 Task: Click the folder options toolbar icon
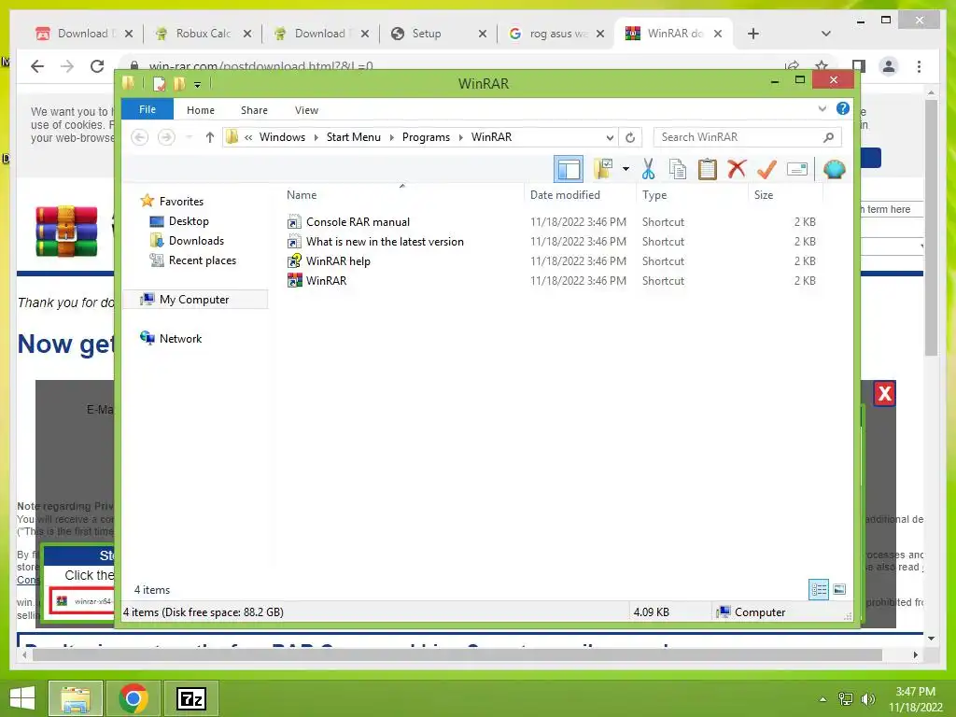pos(603,169)
